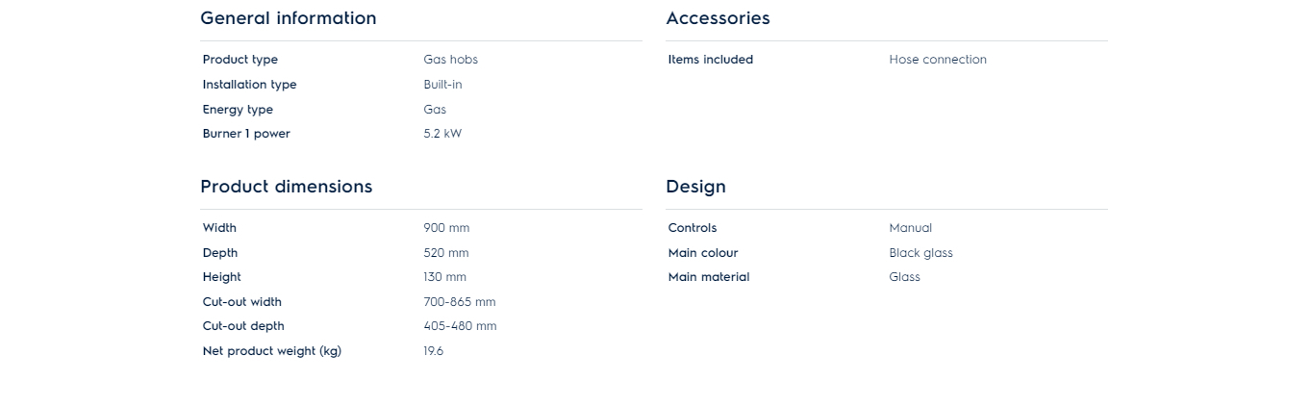The image size is (1311, 407).
Task: Select the Cut-out width label
Action: [x=241, y=302]
